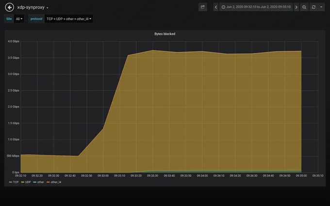330x206 pixels.
Task: Click the 2.0 Gbps y-axis label
Action: coord(14,107)
